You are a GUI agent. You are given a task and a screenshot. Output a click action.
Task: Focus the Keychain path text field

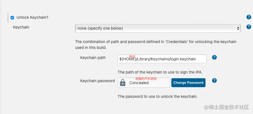(162, 59)
